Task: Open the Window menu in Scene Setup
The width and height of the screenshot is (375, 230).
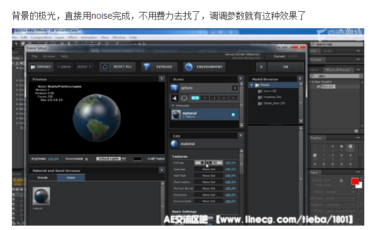Action: pos(49,56)
